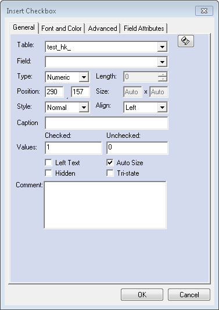Open the Table dropdown list
The height and width of the screenshot is (310, 219).
click(x=162, y=47)
